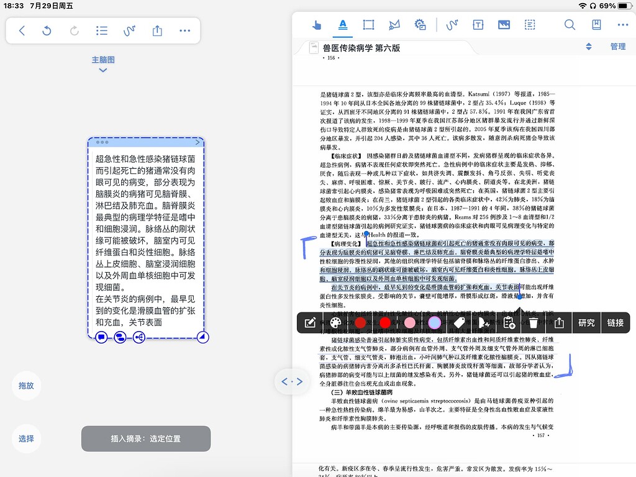Tap the split view divider handle
Image resolution: width=636 pixels, height=477 pixels.
pyautogui.click(x=292, y=381)
